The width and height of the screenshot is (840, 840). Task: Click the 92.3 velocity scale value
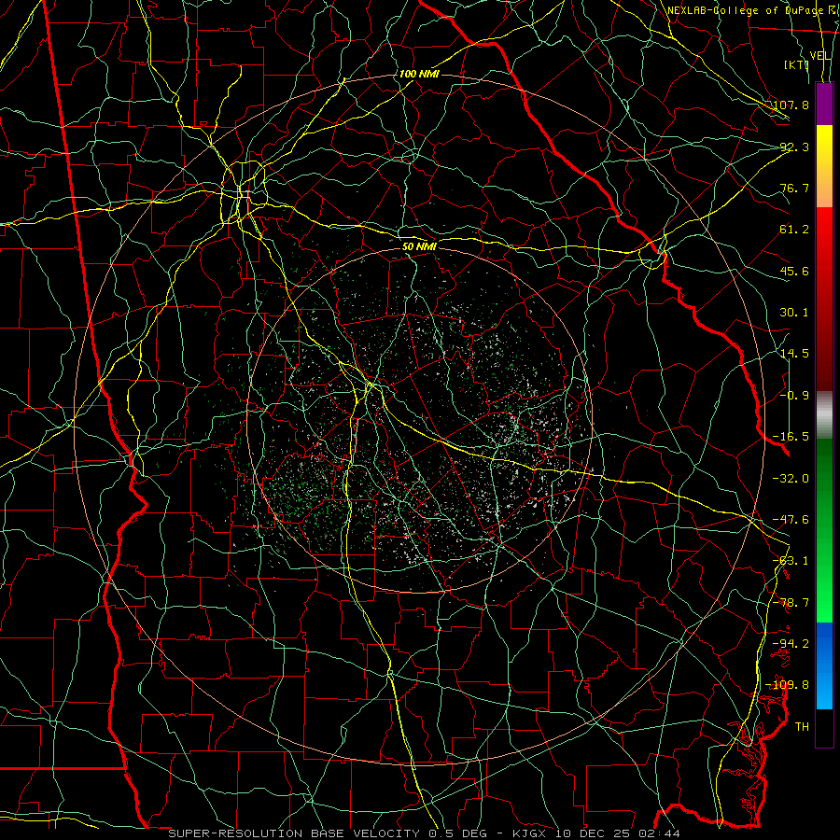(794, 147)
